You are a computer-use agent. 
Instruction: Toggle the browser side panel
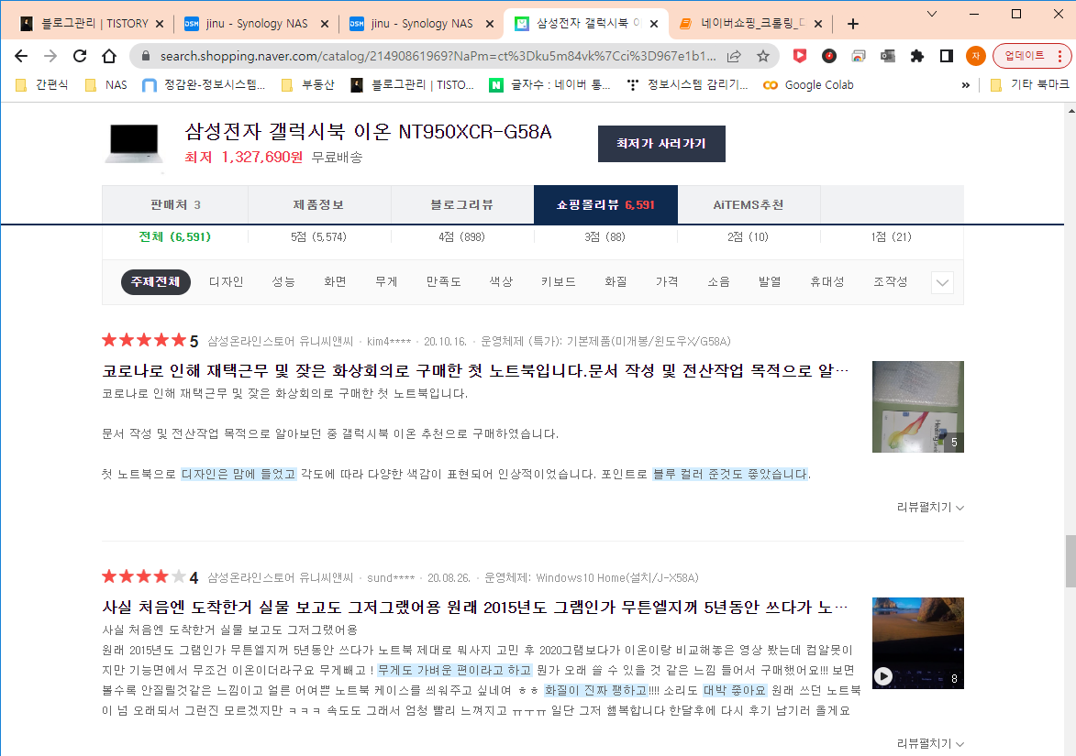coord(947,56)
